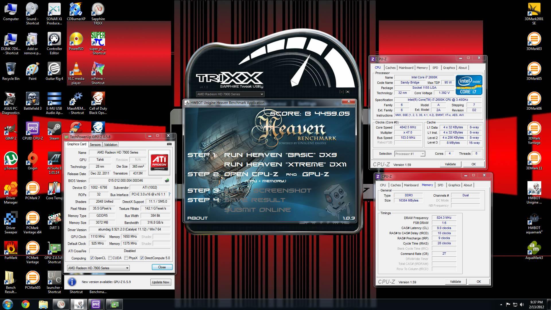Show hidden tray icons arrow
551x310 pixels.
(501, 305)
